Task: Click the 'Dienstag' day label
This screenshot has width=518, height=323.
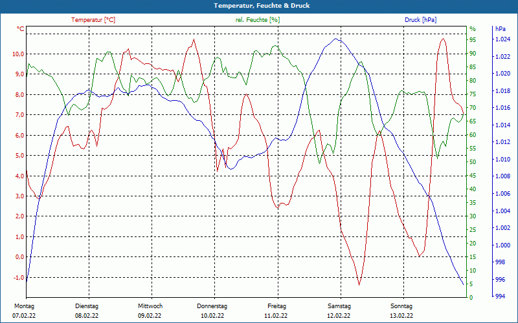Action: [x=87, y=306]
